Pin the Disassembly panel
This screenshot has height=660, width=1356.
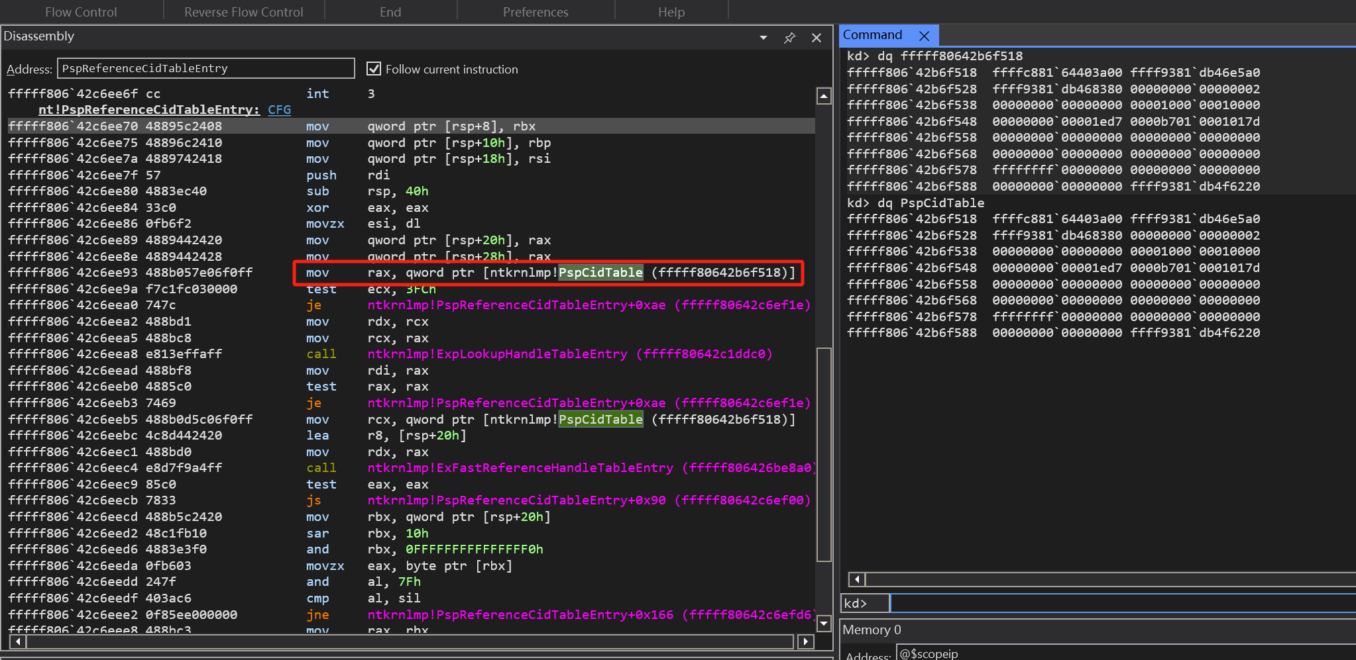(x=789, y=38)
